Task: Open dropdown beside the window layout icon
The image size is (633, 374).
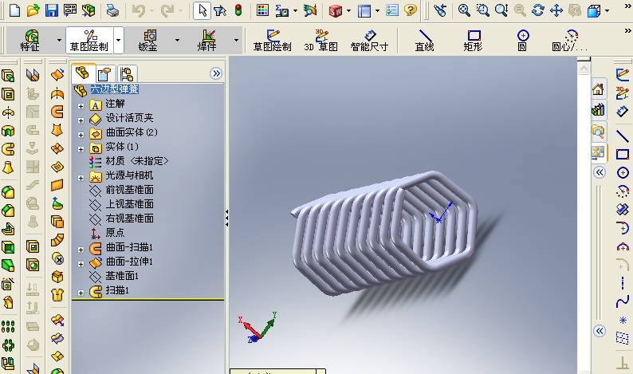Action: 377,10
